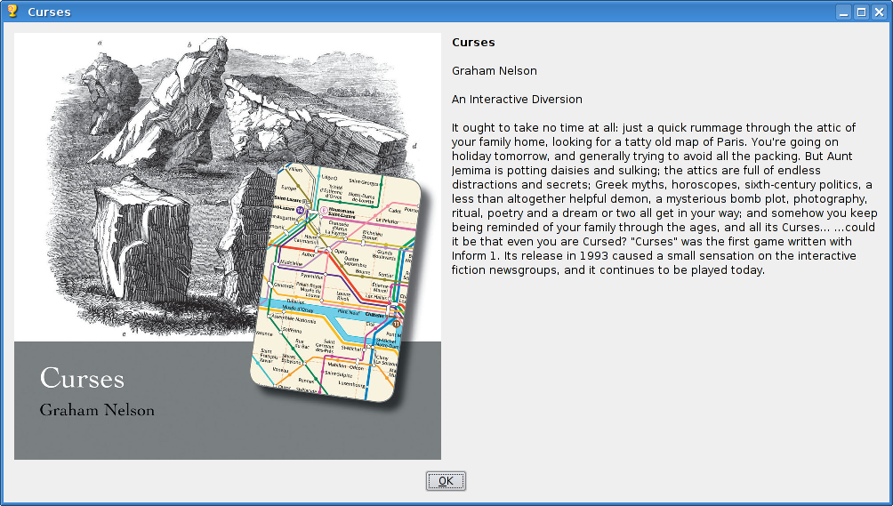Screen dimensions: 893x506
Task: Click the "Graham Nelson" author line
Action: click(494, 71)
